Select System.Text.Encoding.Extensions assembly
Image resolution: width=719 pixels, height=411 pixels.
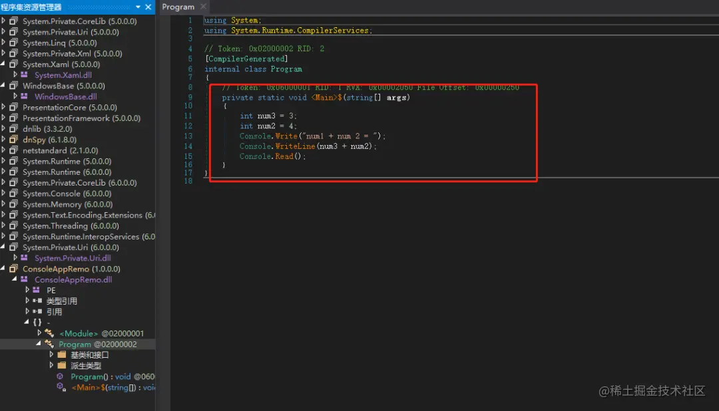coord(89,215)
